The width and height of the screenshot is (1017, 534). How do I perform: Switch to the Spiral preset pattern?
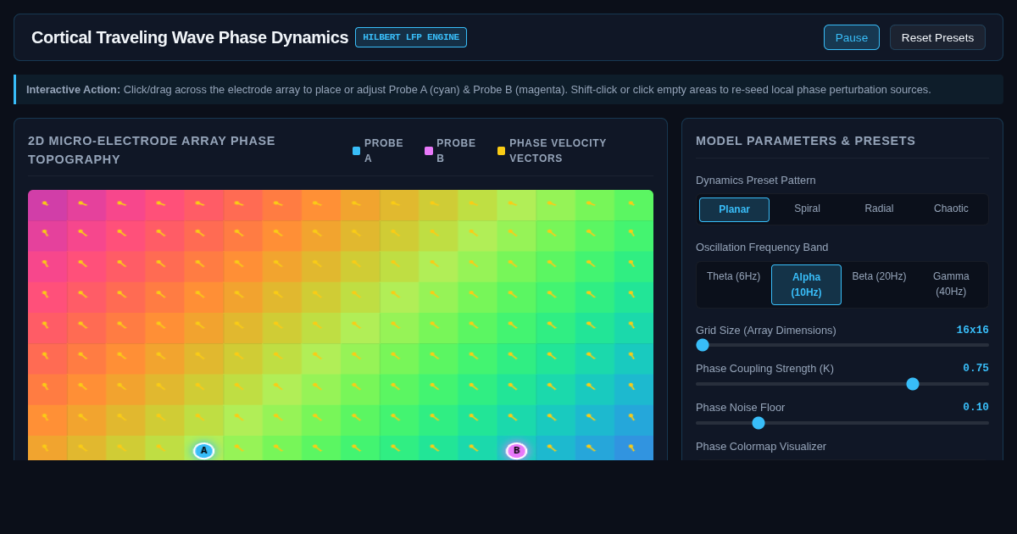(807, 209)
